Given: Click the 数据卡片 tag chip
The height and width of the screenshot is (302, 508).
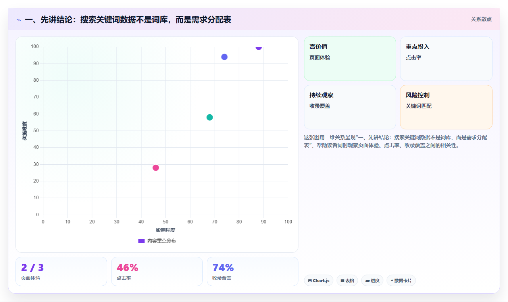Looking at the screenshot, I should (x=401, y=281).
